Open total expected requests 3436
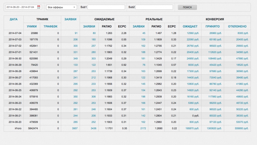257x145 pixels. (x=94, y=128)
